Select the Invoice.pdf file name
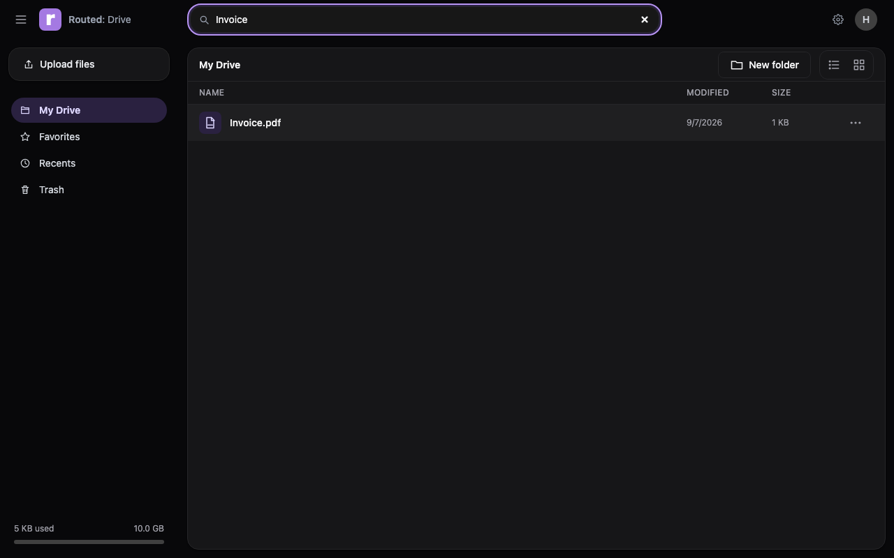Screen dimensions: 894x558 (255, 123)
